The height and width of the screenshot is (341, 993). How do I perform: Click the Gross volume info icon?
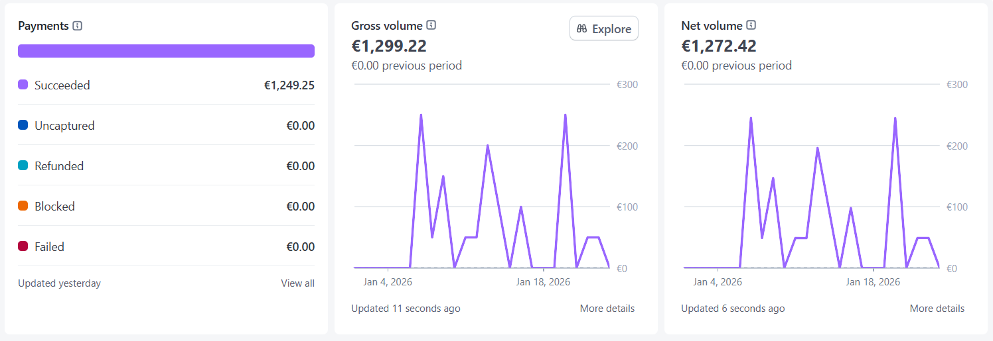(x=431, y=26)
